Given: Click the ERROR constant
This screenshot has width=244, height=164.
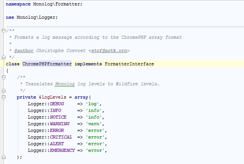Looking at the screenshot, I should [x=57, y=130].
